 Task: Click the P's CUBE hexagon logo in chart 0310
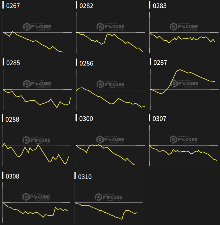pos(98,197)
